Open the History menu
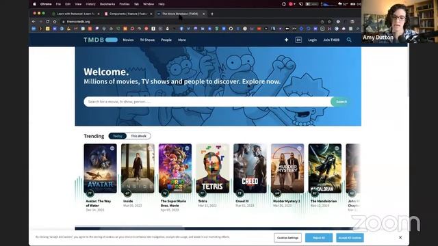The image size is (438, 246). (x=90, y=4)
